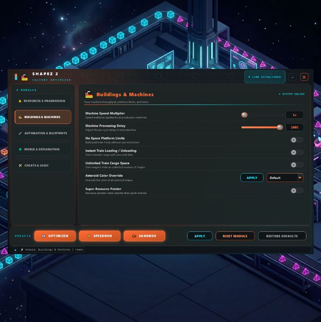This screenshot has width=321, height=322.
Task: Click the 'Module: Buildings & Machines | ready' status text
Action: [54, 250]
